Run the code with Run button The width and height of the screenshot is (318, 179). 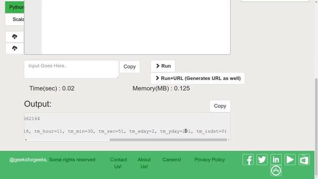[163, 66]
